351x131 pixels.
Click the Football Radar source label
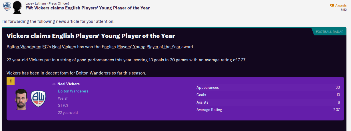click(330, 32)
